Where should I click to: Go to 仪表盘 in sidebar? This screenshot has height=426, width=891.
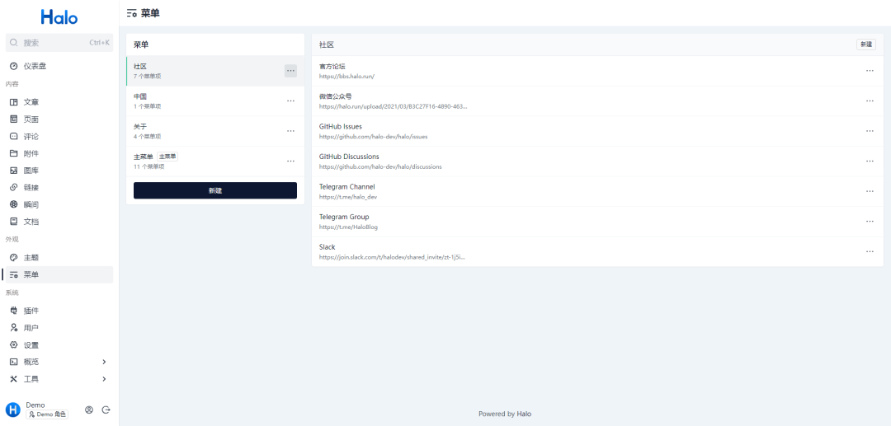coord(59,67)
